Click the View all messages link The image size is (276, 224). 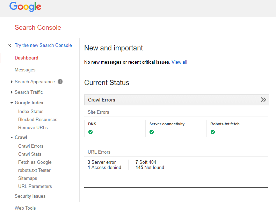tap(179, 62)
